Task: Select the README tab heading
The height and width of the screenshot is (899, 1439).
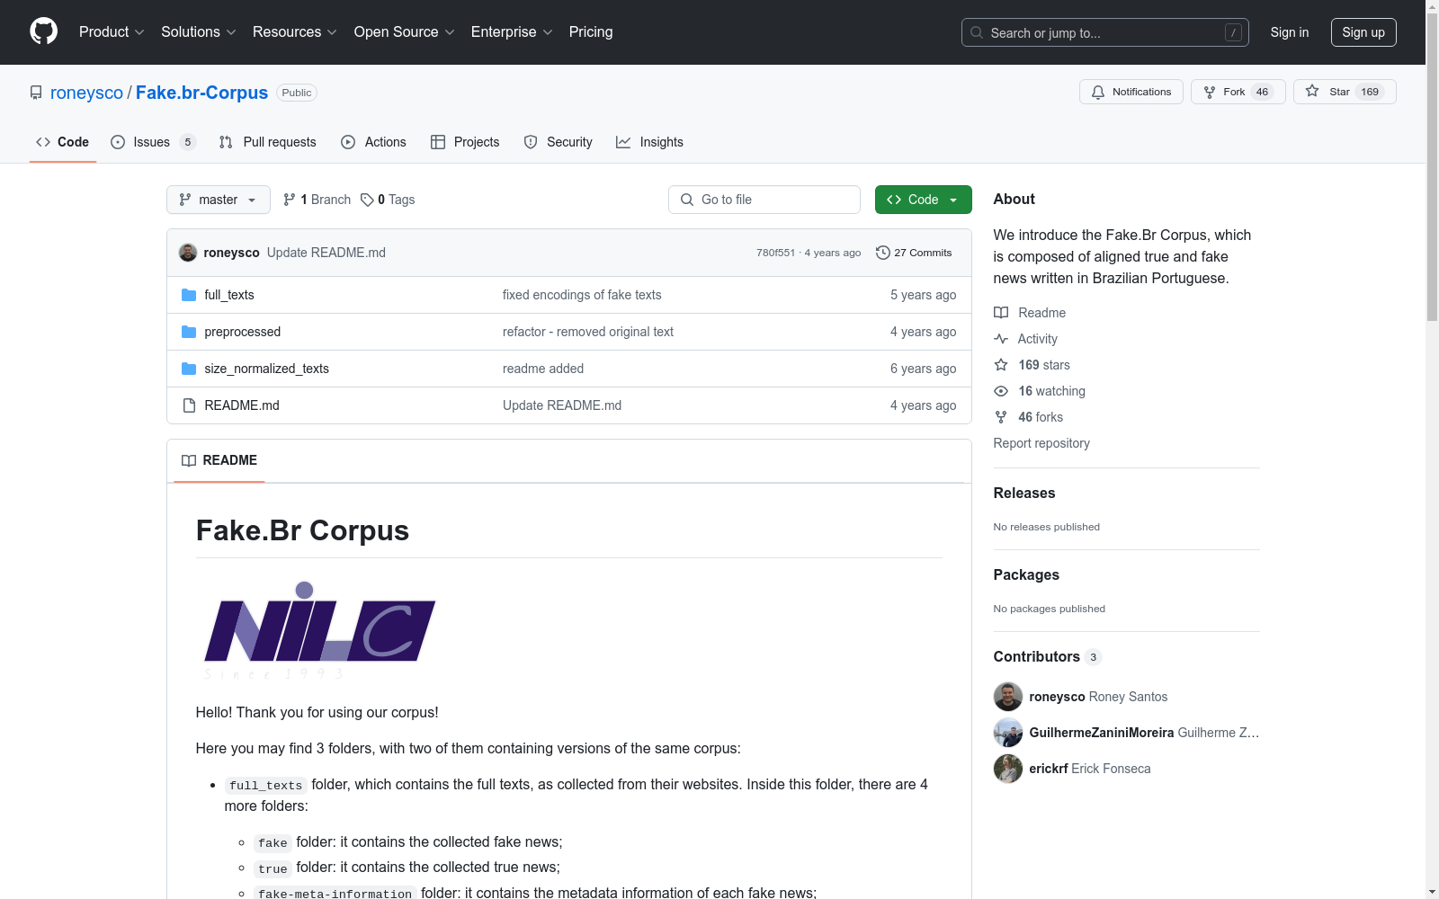Action: pos(219,460)
